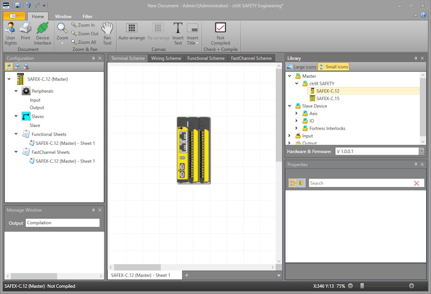Image resolution: width=431 pixels, height=294 pixels.
Task: Switch to Wiring Scheme tab
Action: (x=166, y=58)
